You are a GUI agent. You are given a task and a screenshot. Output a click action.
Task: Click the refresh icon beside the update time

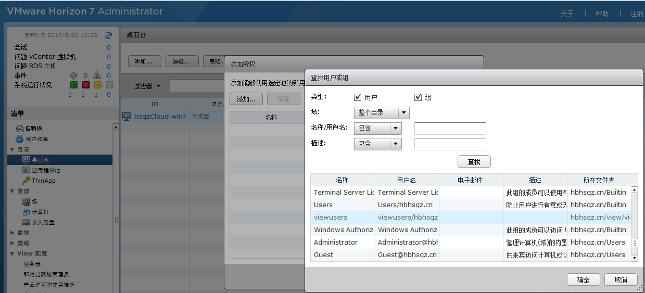[108, 35]
